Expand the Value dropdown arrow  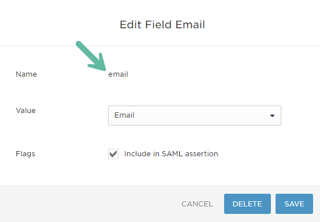(272, 116)
